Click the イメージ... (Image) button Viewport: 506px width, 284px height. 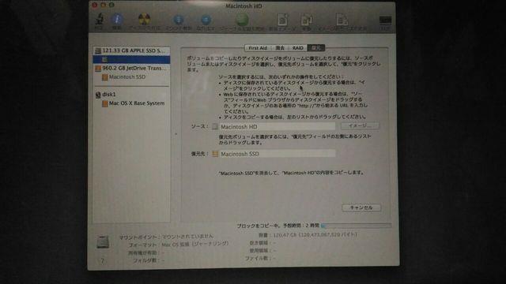click(x=360, y=125)
